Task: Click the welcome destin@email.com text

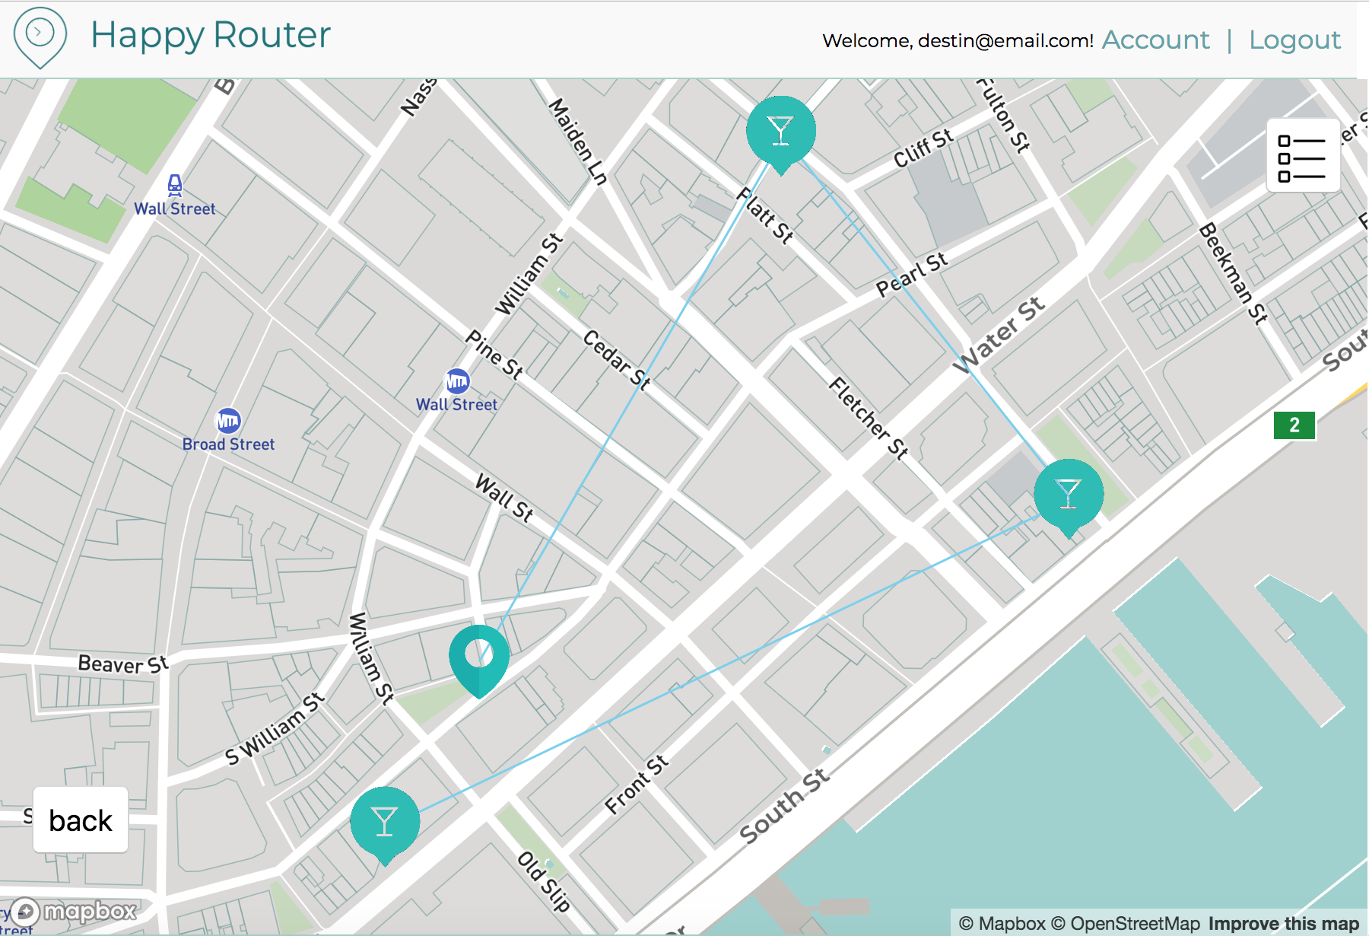Action: 958,40
